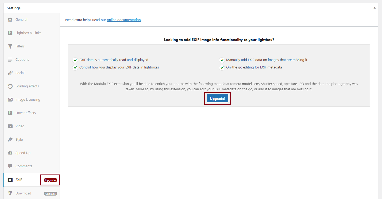
Task: Click the General gear icon
Action: [x=10, y=20]
